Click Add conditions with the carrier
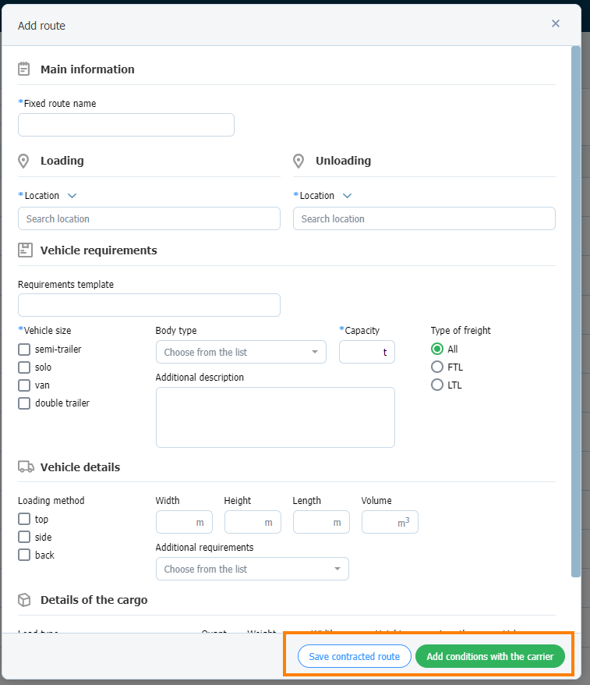590x685 pixels. tap(490, 656)
